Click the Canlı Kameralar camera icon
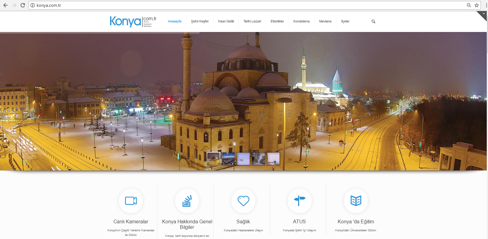 [131, 201]
